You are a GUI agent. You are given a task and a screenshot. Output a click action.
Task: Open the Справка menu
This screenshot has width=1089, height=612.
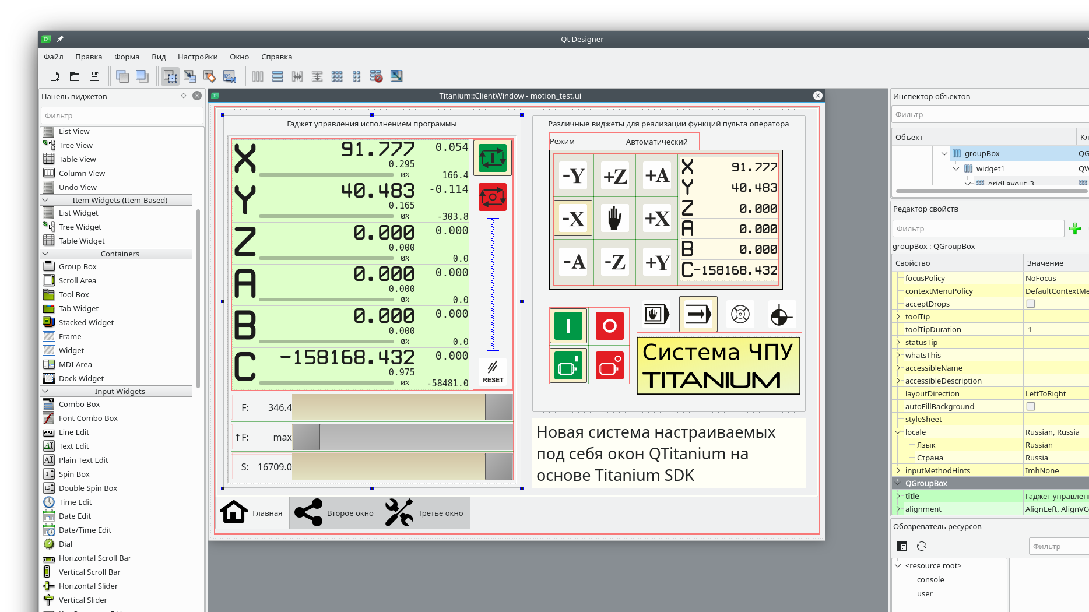coord(276,57)
